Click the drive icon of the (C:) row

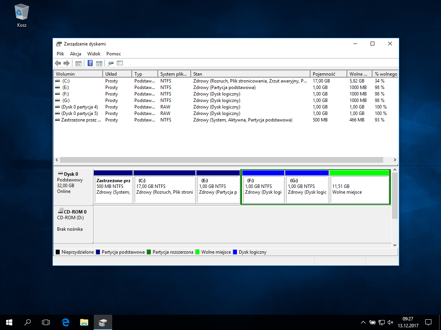coord(58,81)
